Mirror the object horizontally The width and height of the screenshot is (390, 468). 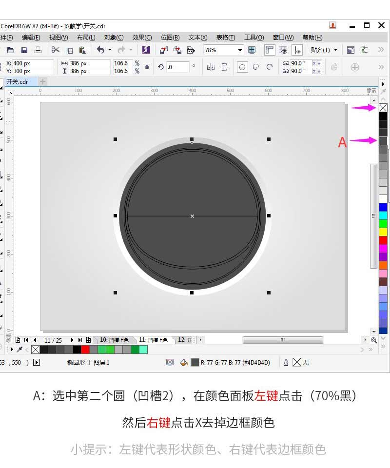(x=211, y=67)
